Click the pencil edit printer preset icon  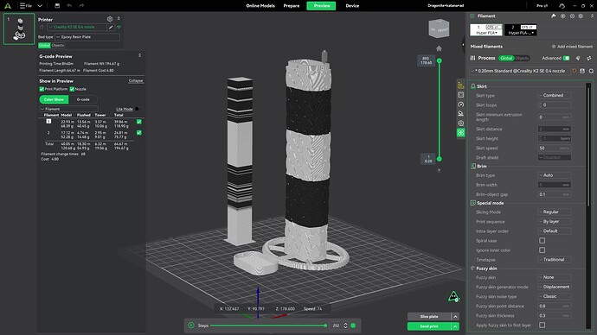111,28
